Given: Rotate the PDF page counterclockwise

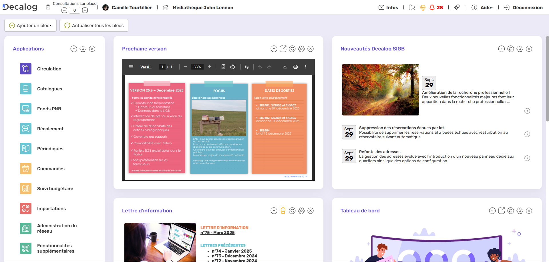Looking at the screenshot, I should [232, 67].
